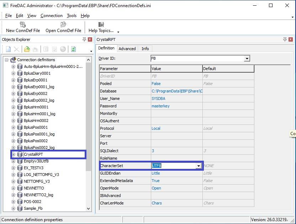
Task: Open Help Topics from the toolbar
Action: pyautogui.click(x=101, y=27)
